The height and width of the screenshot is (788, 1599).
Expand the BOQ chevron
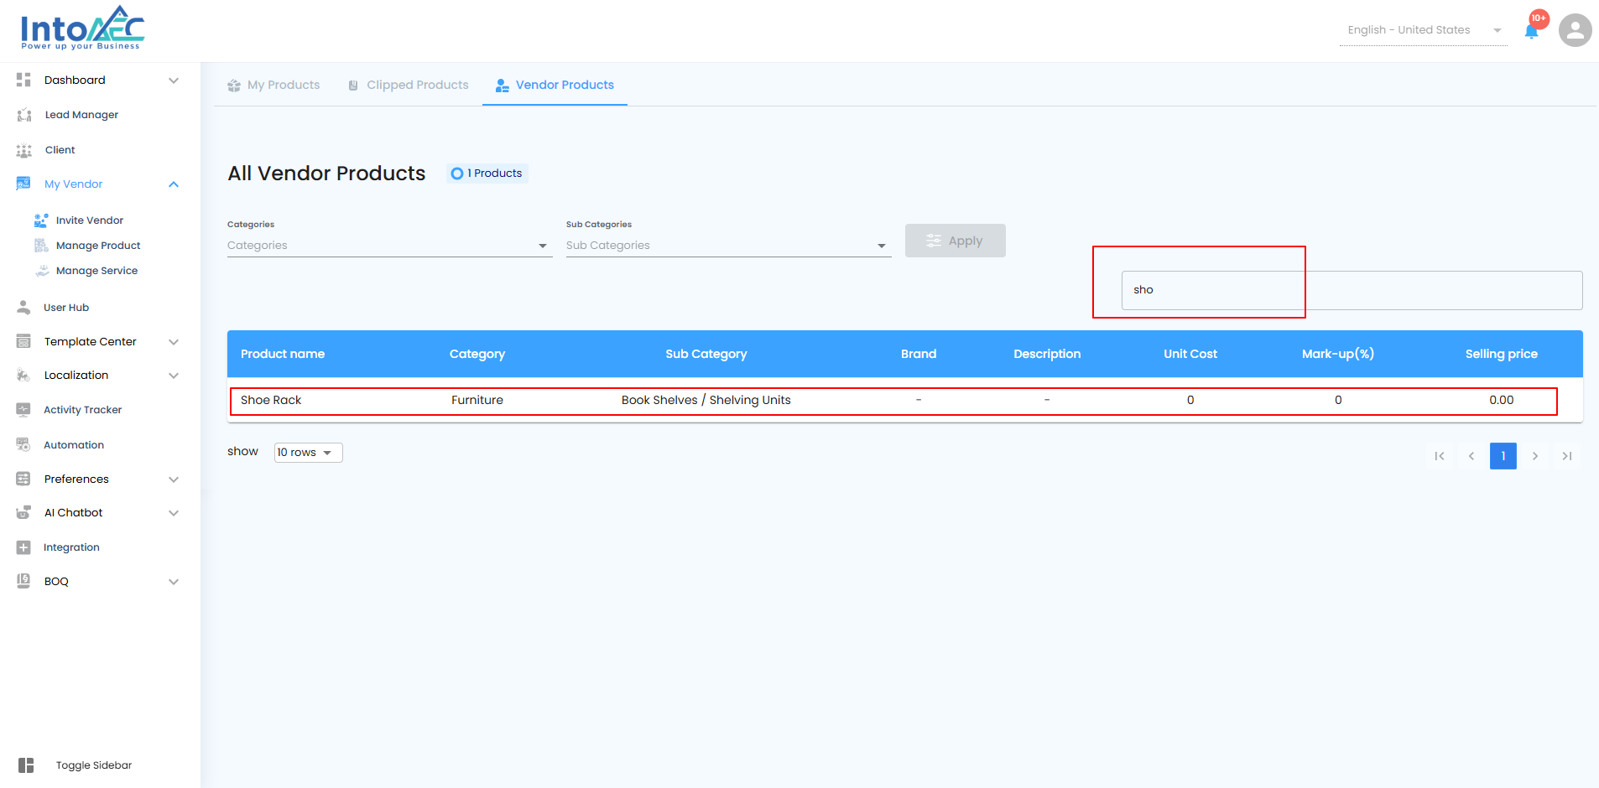point(174,582)
